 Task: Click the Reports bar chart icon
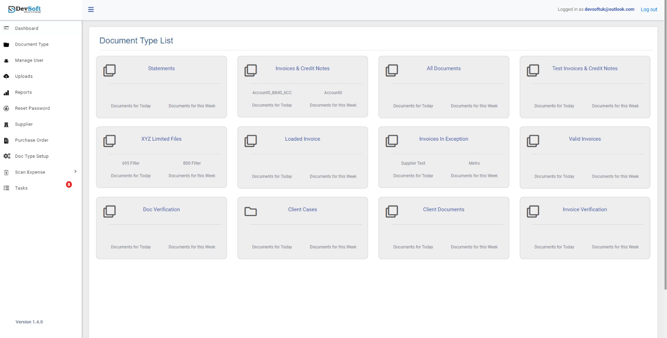pos(6,92)
